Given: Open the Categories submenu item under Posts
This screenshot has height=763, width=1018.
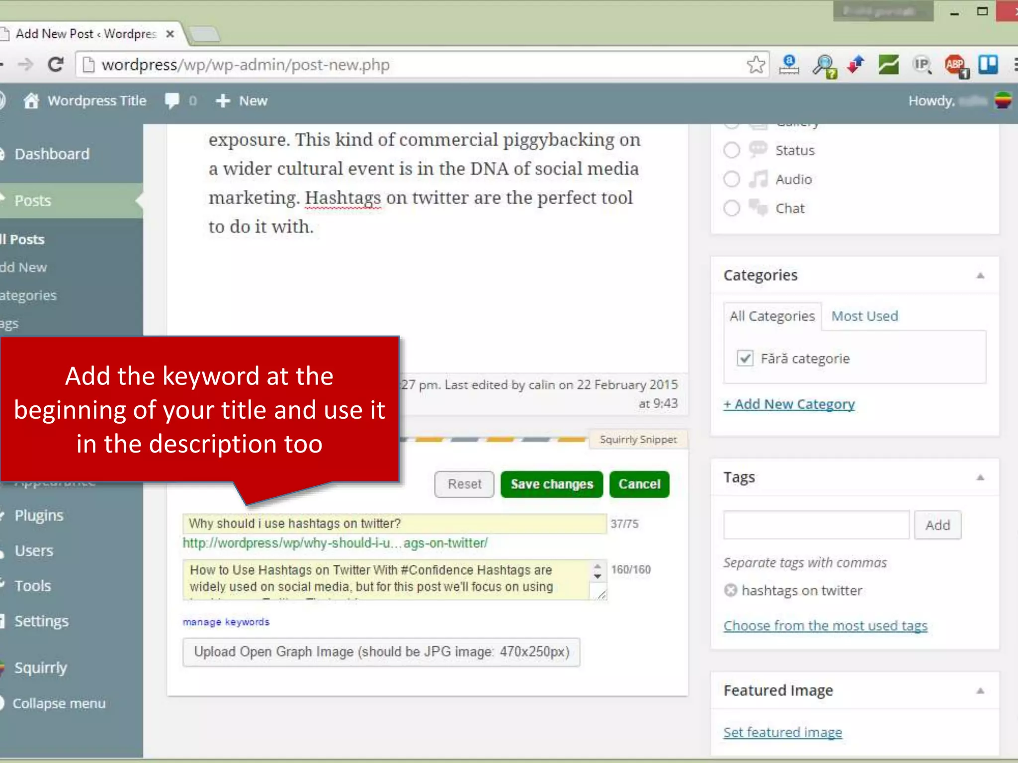Looking at the screenshot, I should click(28, 296).
